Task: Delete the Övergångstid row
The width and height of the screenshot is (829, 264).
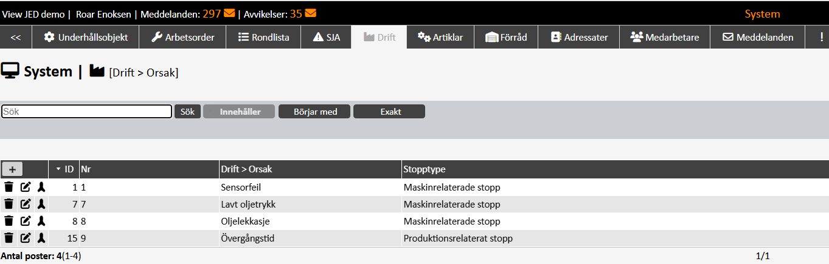Action: click(x=9, y=238)
